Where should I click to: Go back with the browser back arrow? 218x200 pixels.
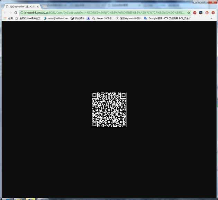point(5,12)
